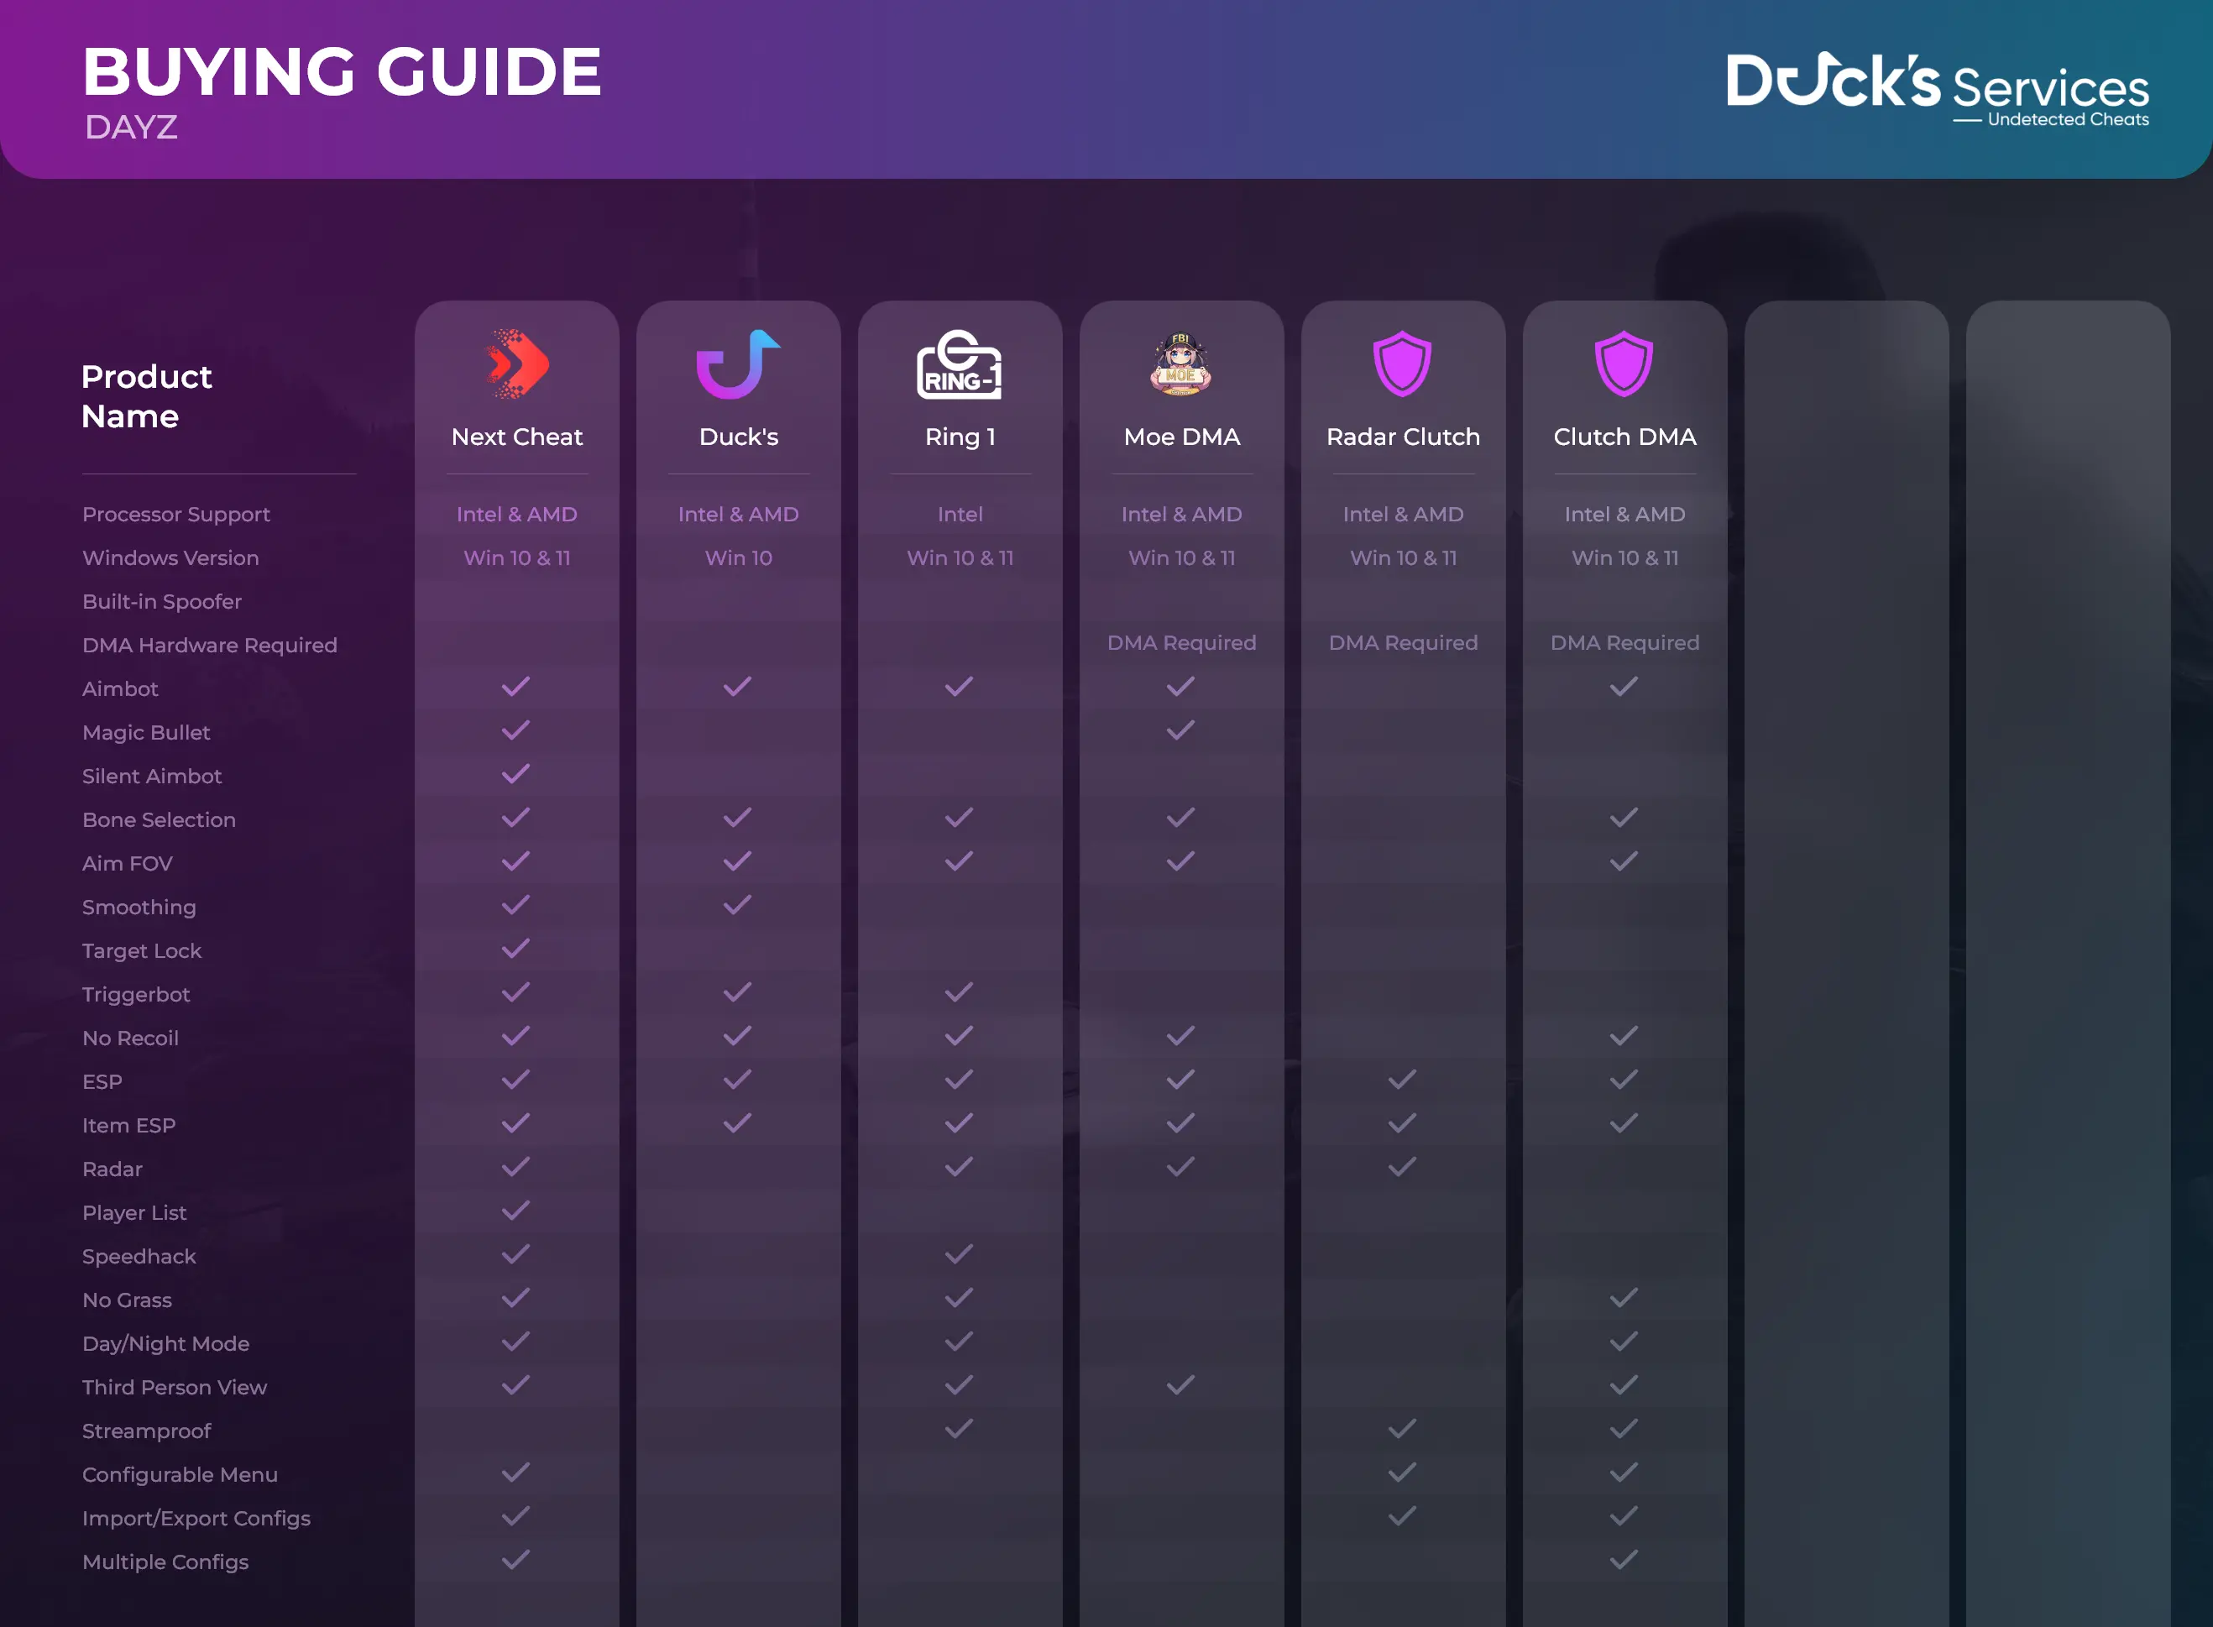Select the Ring 1 product name
The image size is (2213, 1627).
[960, 437]
